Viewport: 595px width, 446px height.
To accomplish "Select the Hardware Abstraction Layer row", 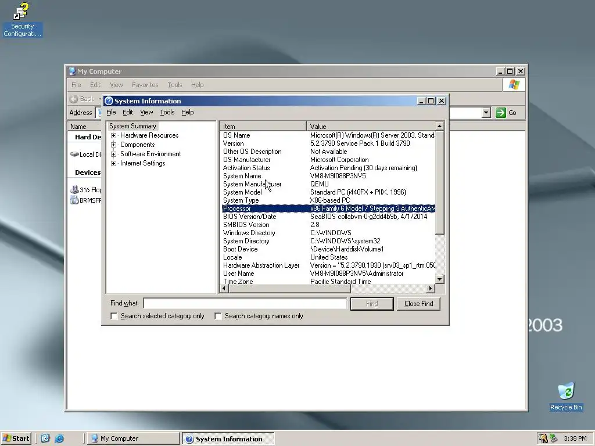I will click(328, 265).
